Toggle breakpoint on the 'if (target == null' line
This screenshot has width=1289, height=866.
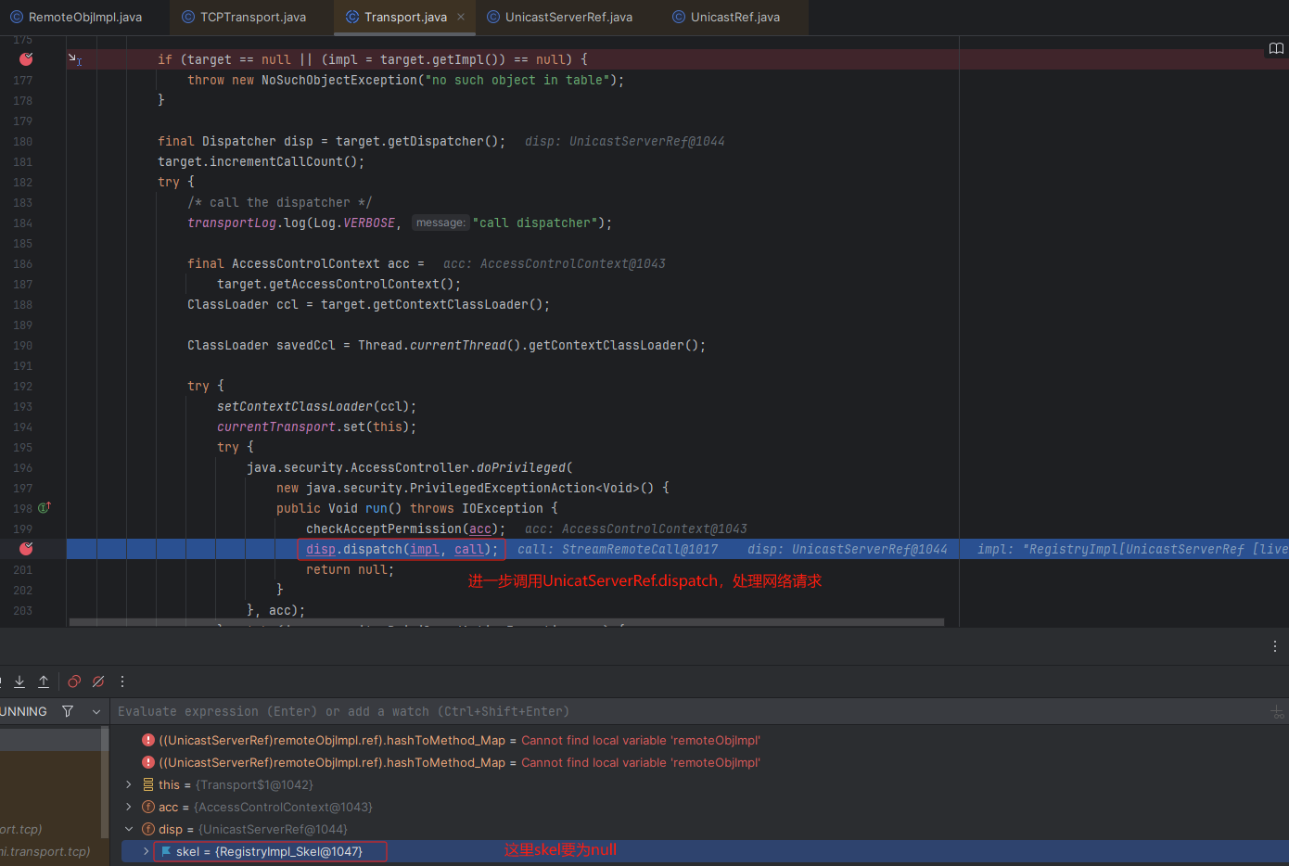coord(26,59)
